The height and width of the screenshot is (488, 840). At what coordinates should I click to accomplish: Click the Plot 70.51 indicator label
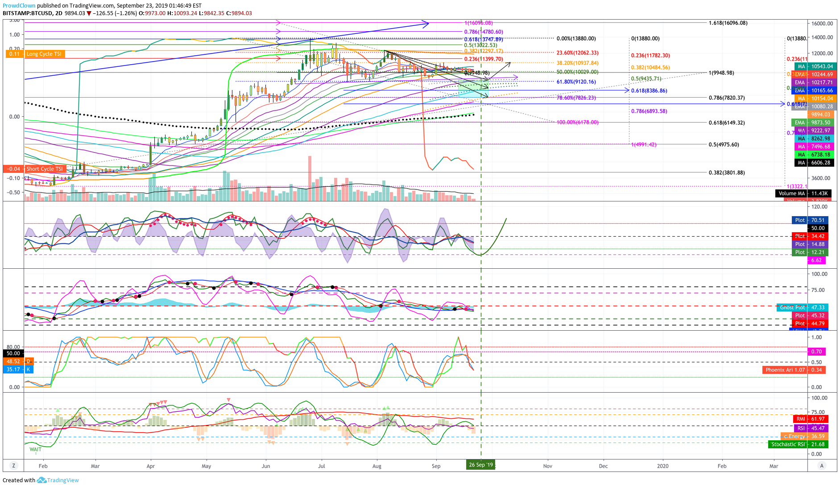810,220
